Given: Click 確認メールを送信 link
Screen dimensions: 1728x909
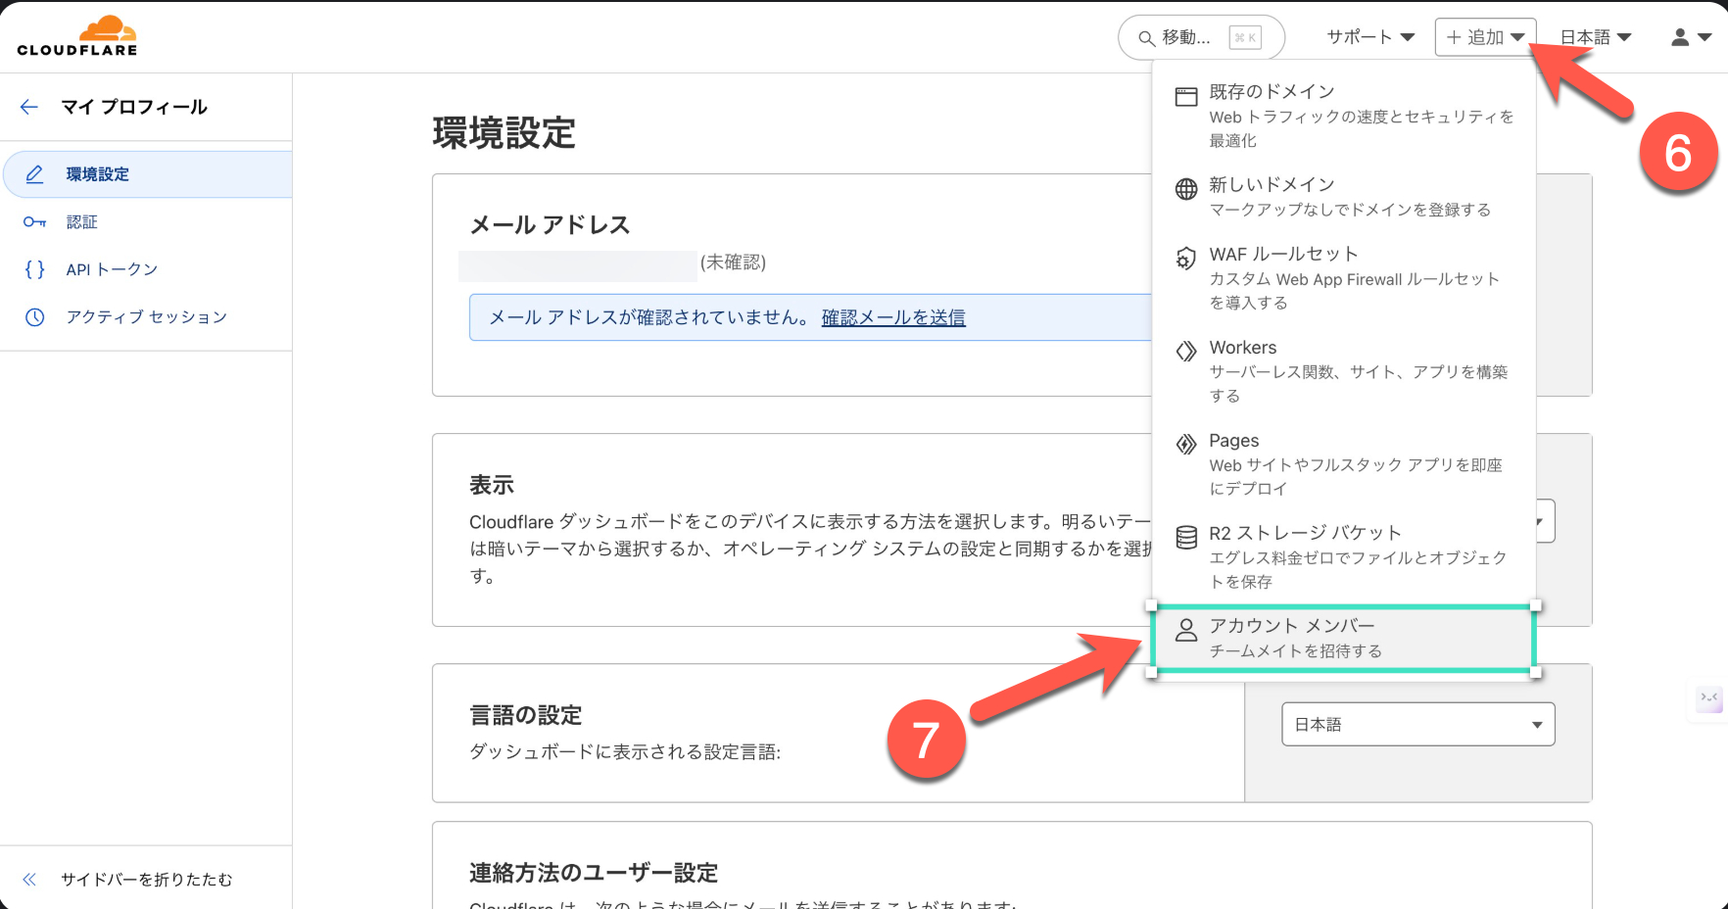Looking at the screenshot, I should click(x=893, y=317).
